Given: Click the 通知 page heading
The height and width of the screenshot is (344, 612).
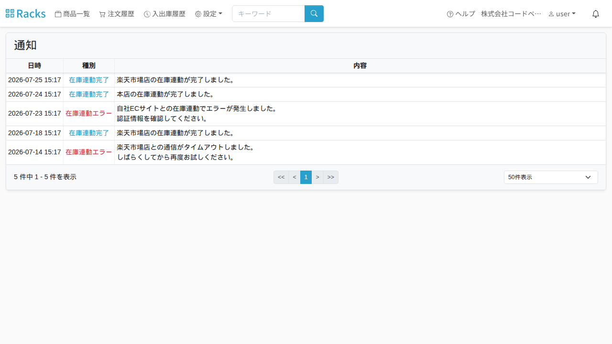Looking at the screenshot, I should pos(25,45).
